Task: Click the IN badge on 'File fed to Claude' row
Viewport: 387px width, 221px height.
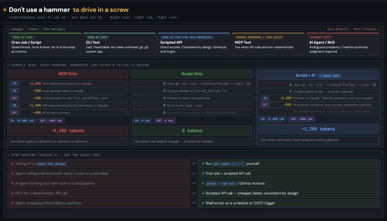Action: coord(265,98)
